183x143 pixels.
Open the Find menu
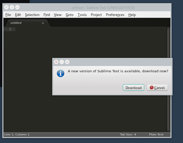(47, 15)
